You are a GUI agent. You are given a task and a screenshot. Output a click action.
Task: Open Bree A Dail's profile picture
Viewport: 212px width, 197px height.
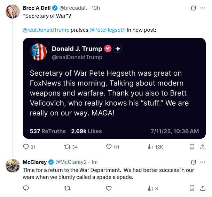[x=13, y=12]
